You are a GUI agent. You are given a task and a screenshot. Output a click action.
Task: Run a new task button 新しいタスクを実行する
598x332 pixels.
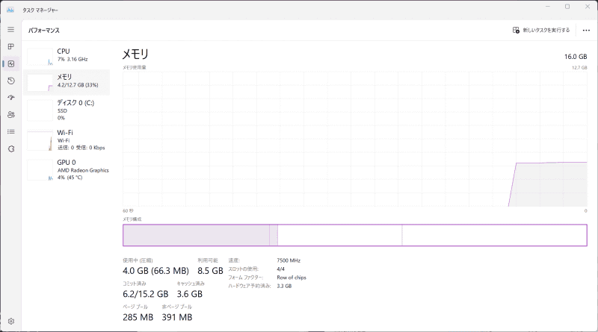coord(541,30)
